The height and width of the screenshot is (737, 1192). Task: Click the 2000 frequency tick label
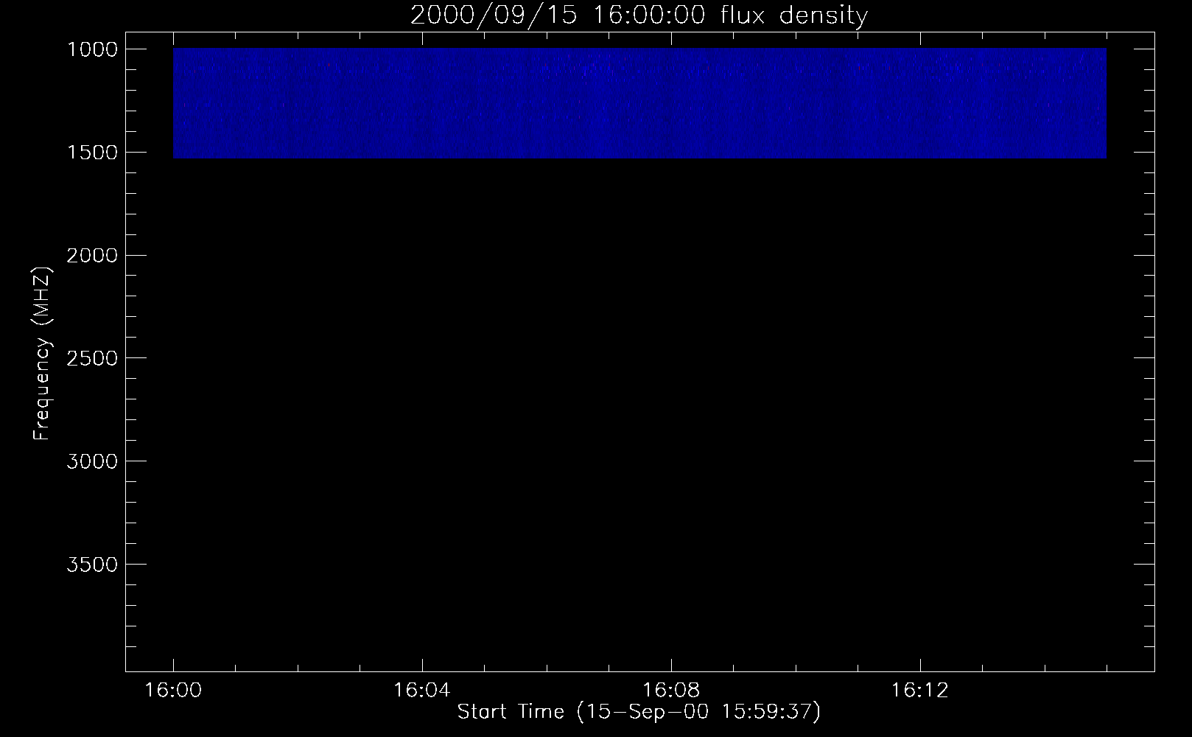click(92, 256)
